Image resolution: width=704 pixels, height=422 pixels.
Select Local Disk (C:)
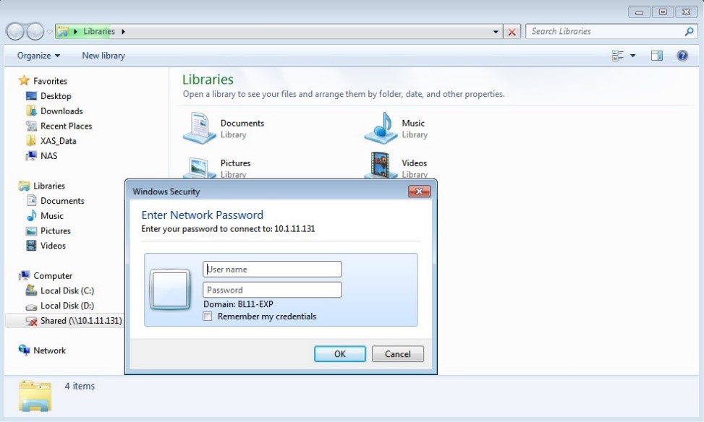[67, 290]
